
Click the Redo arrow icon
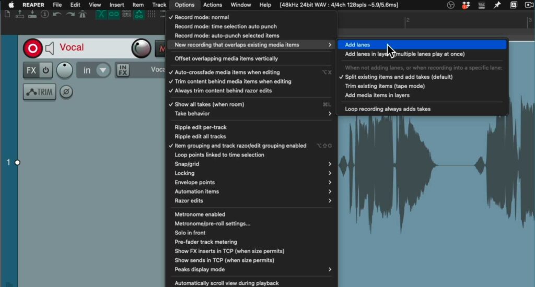70,14
